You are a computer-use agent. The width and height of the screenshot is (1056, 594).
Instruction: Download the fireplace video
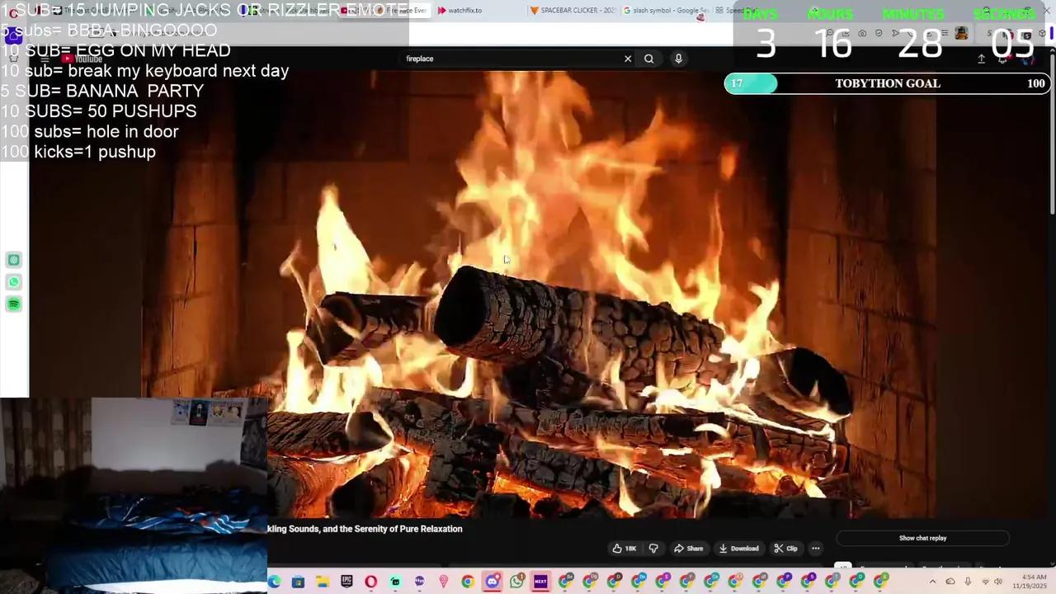tap(738, 549)
